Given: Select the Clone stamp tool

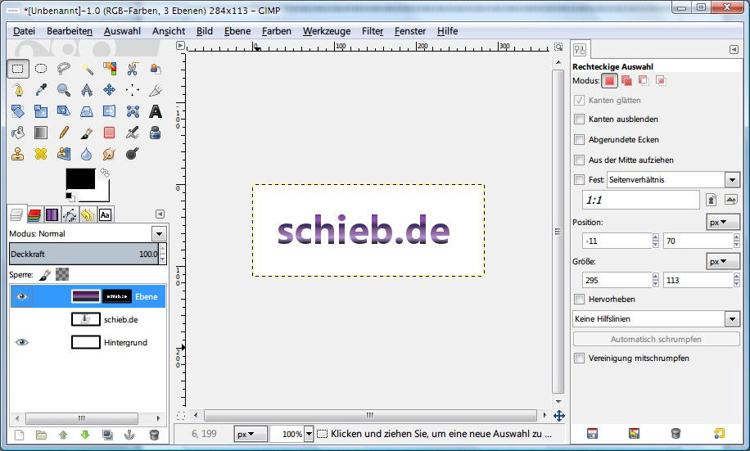Looking at the screenshot, I should (18, 154).
